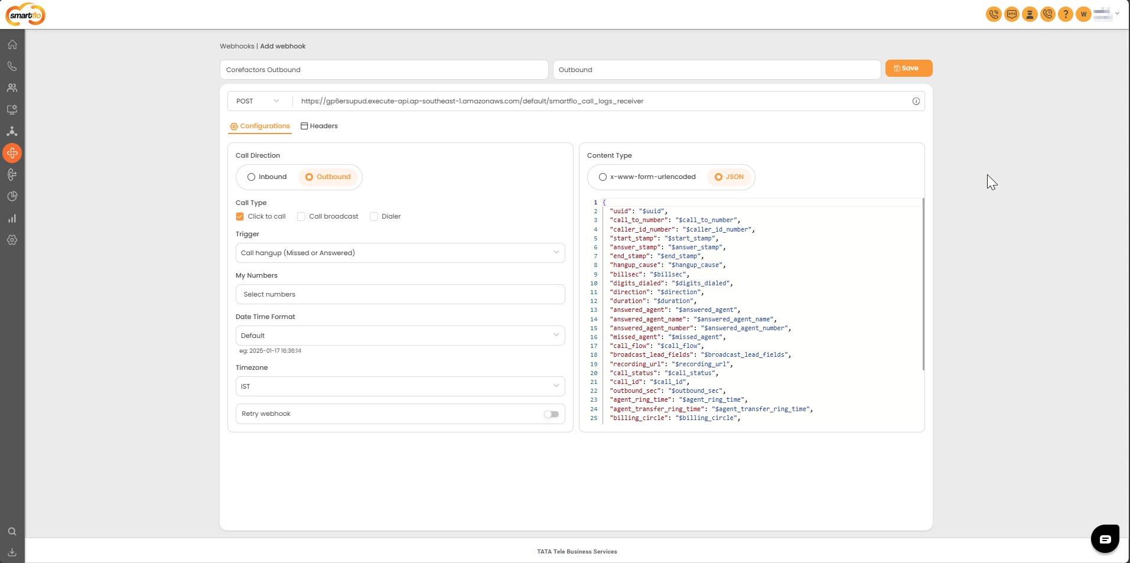Open the users group sidebar icon
Image resolution: width=1130 pixels, height=563 pixels.
[x=12, y=88]
